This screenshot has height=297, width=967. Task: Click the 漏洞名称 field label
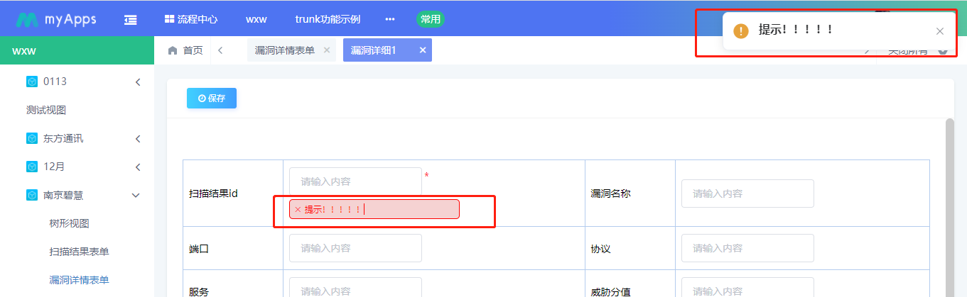(611, 194)
